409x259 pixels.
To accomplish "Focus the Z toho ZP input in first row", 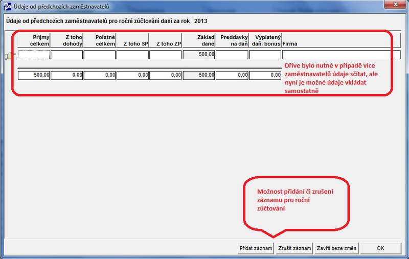I will pyautogui.click(x=165, y=55).
